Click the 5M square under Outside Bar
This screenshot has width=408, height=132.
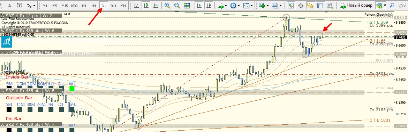[9, 110]
